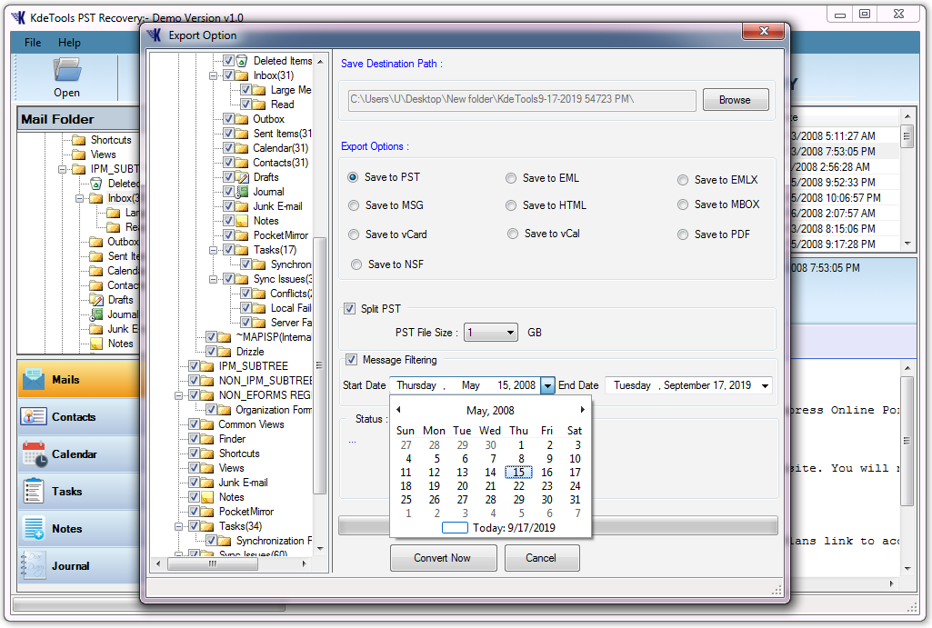Switch to the Mails section
The width and height of the screenshot is (932, 628).
(x=79, y=379)
